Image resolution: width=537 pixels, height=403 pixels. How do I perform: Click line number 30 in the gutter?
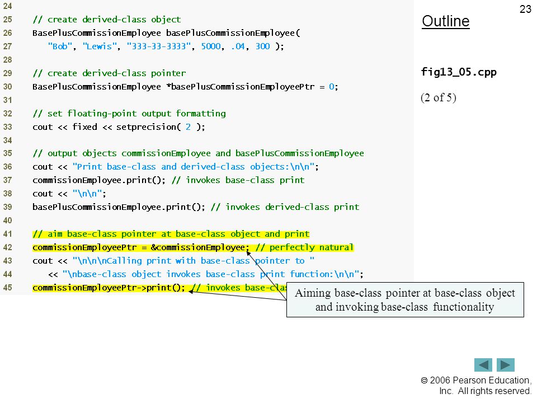(x=7, y=87)
